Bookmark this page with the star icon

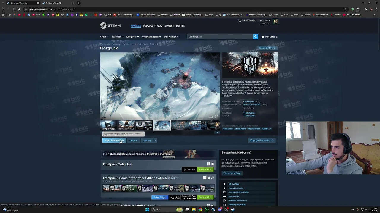pyautogui.click(x=345, y=9)
